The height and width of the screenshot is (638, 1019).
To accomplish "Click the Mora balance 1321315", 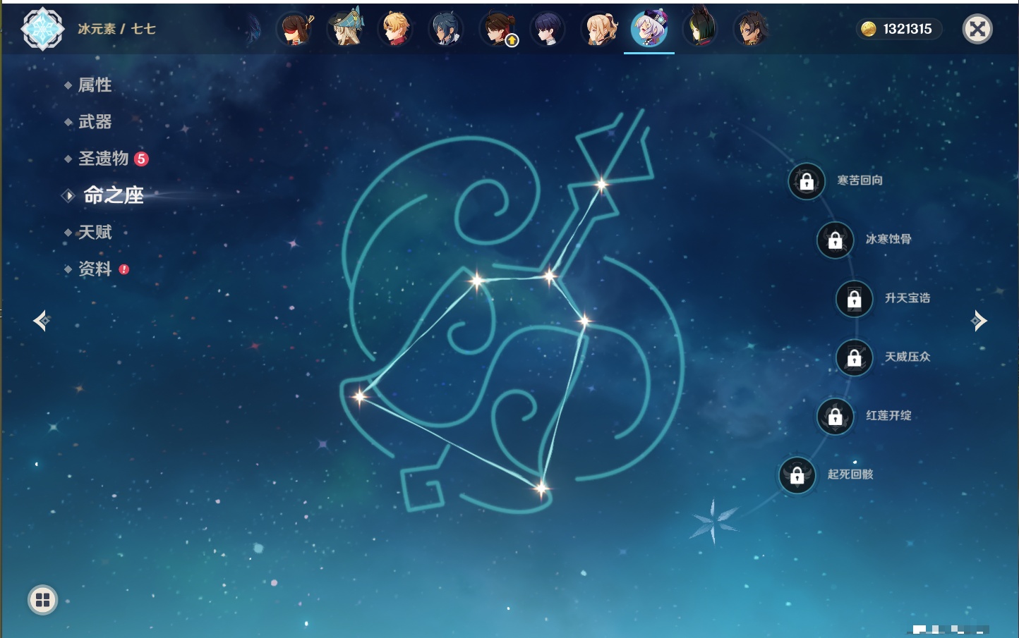I will pos(908,29).
